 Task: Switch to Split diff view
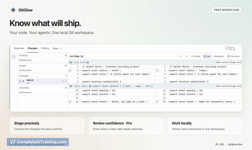coord(207,56)
